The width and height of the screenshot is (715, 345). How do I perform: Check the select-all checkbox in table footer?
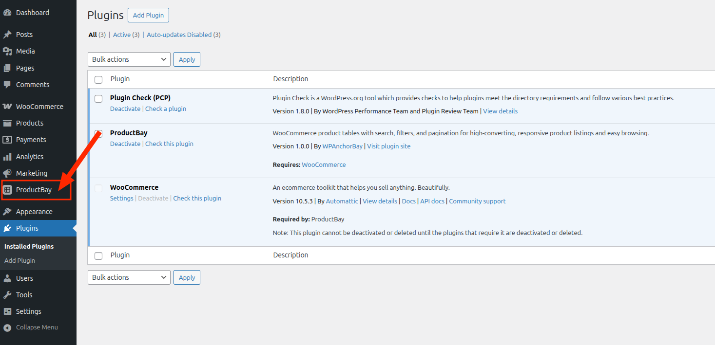(98, 256)
